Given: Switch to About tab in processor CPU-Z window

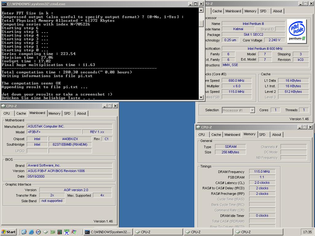Looking at the screenshot, I should point(277,11).
